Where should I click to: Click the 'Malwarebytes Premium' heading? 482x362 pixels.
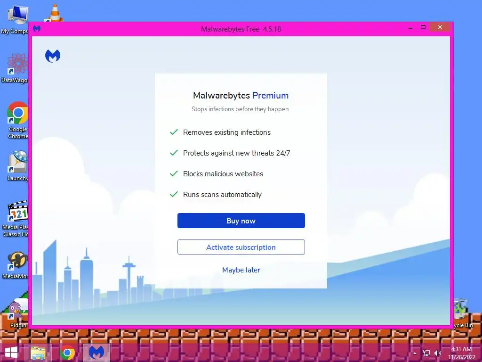click(x=241, y=95)
